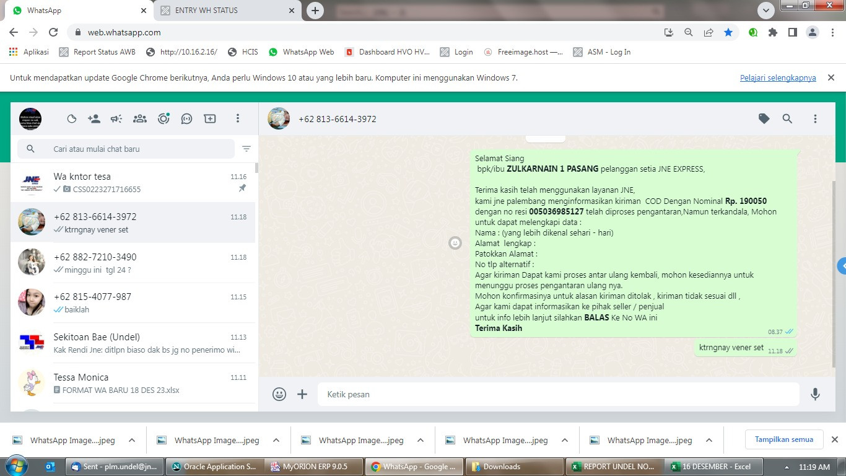Open the 'Wa kntor tesa' chat
The width and height of the screenshot is (846, 476).
pyautogui.click(x=133, y=183)
